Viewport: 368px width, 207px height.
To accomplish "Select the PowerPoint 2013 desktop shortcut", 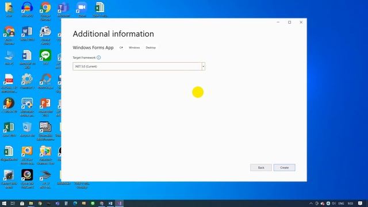I will point(45,108).
